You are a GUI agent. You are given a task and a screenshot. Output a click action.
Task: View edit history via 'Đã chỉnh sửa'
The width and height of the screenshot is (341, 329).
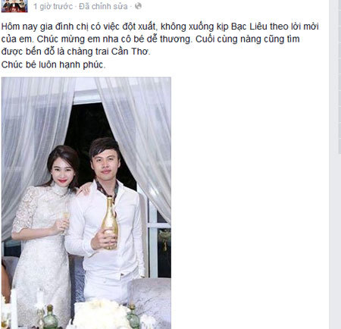coord(103,6)
